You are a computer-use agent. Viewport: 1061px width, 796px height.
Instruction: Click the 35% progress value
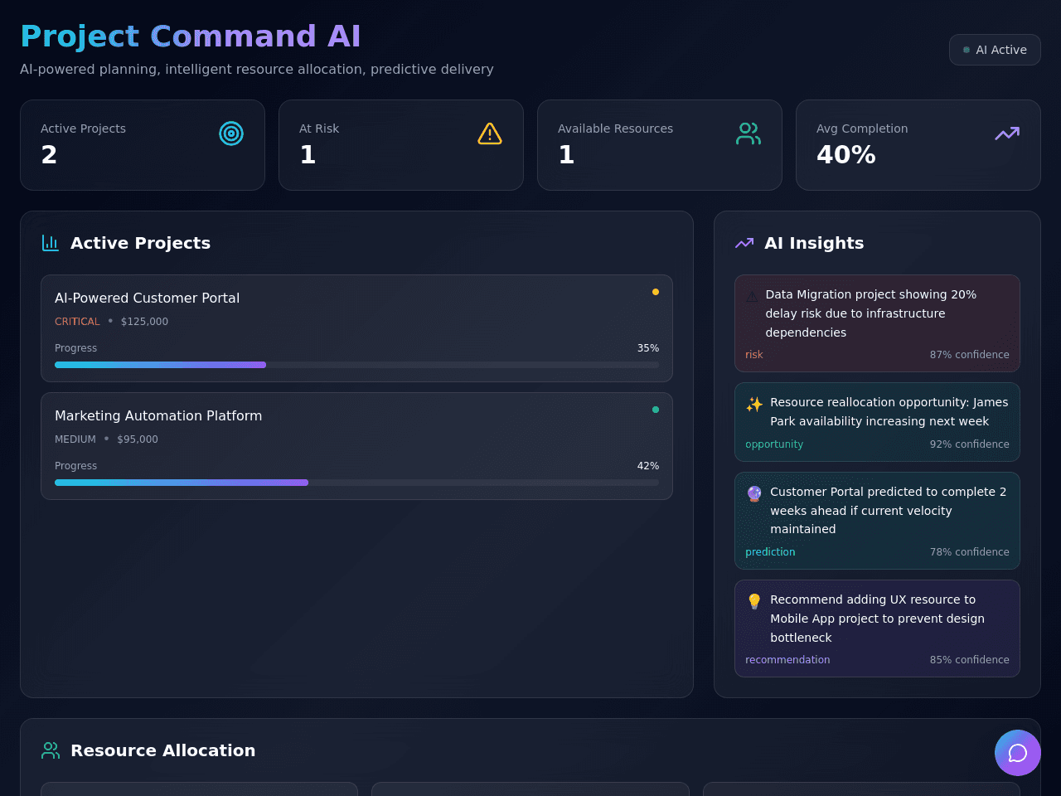coord(648,348)
